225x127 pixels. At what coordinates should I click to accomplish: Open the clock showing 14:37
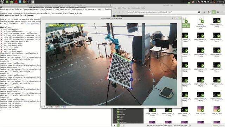pos(219,2)
